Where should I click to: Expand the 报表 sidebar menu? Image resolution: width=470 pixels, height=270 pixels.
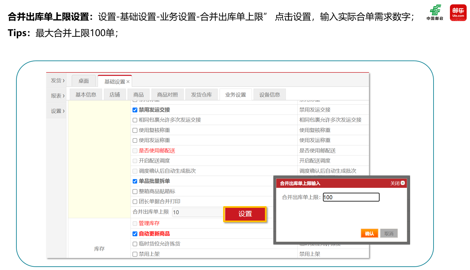click(56, 96)
